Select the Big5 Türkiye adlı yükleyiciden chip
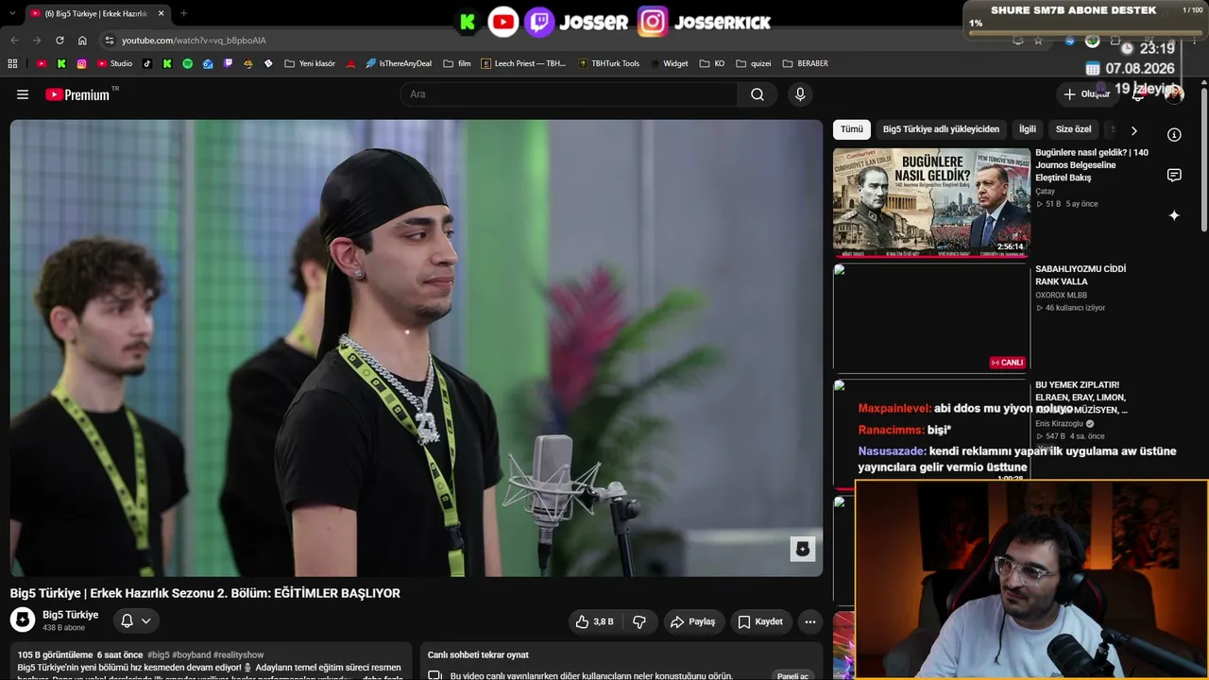Viewport: 1209px width, 680px height. (x=941, y=129)
